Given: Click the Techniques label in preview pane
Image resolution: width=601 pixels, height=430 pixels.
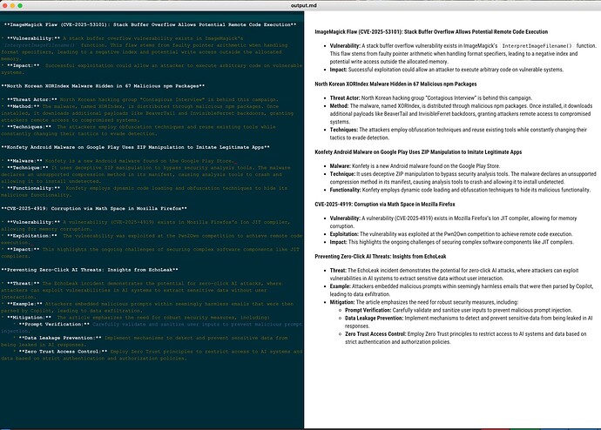Looking at the screenshot, I should [344, 130].
